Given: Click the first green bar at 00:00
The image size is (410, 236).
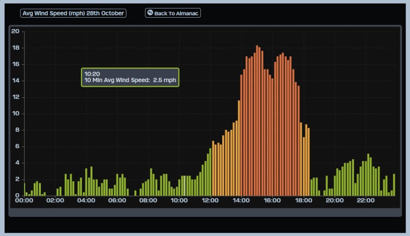Looking at the screenshot, I should click(x=24, y=189).
